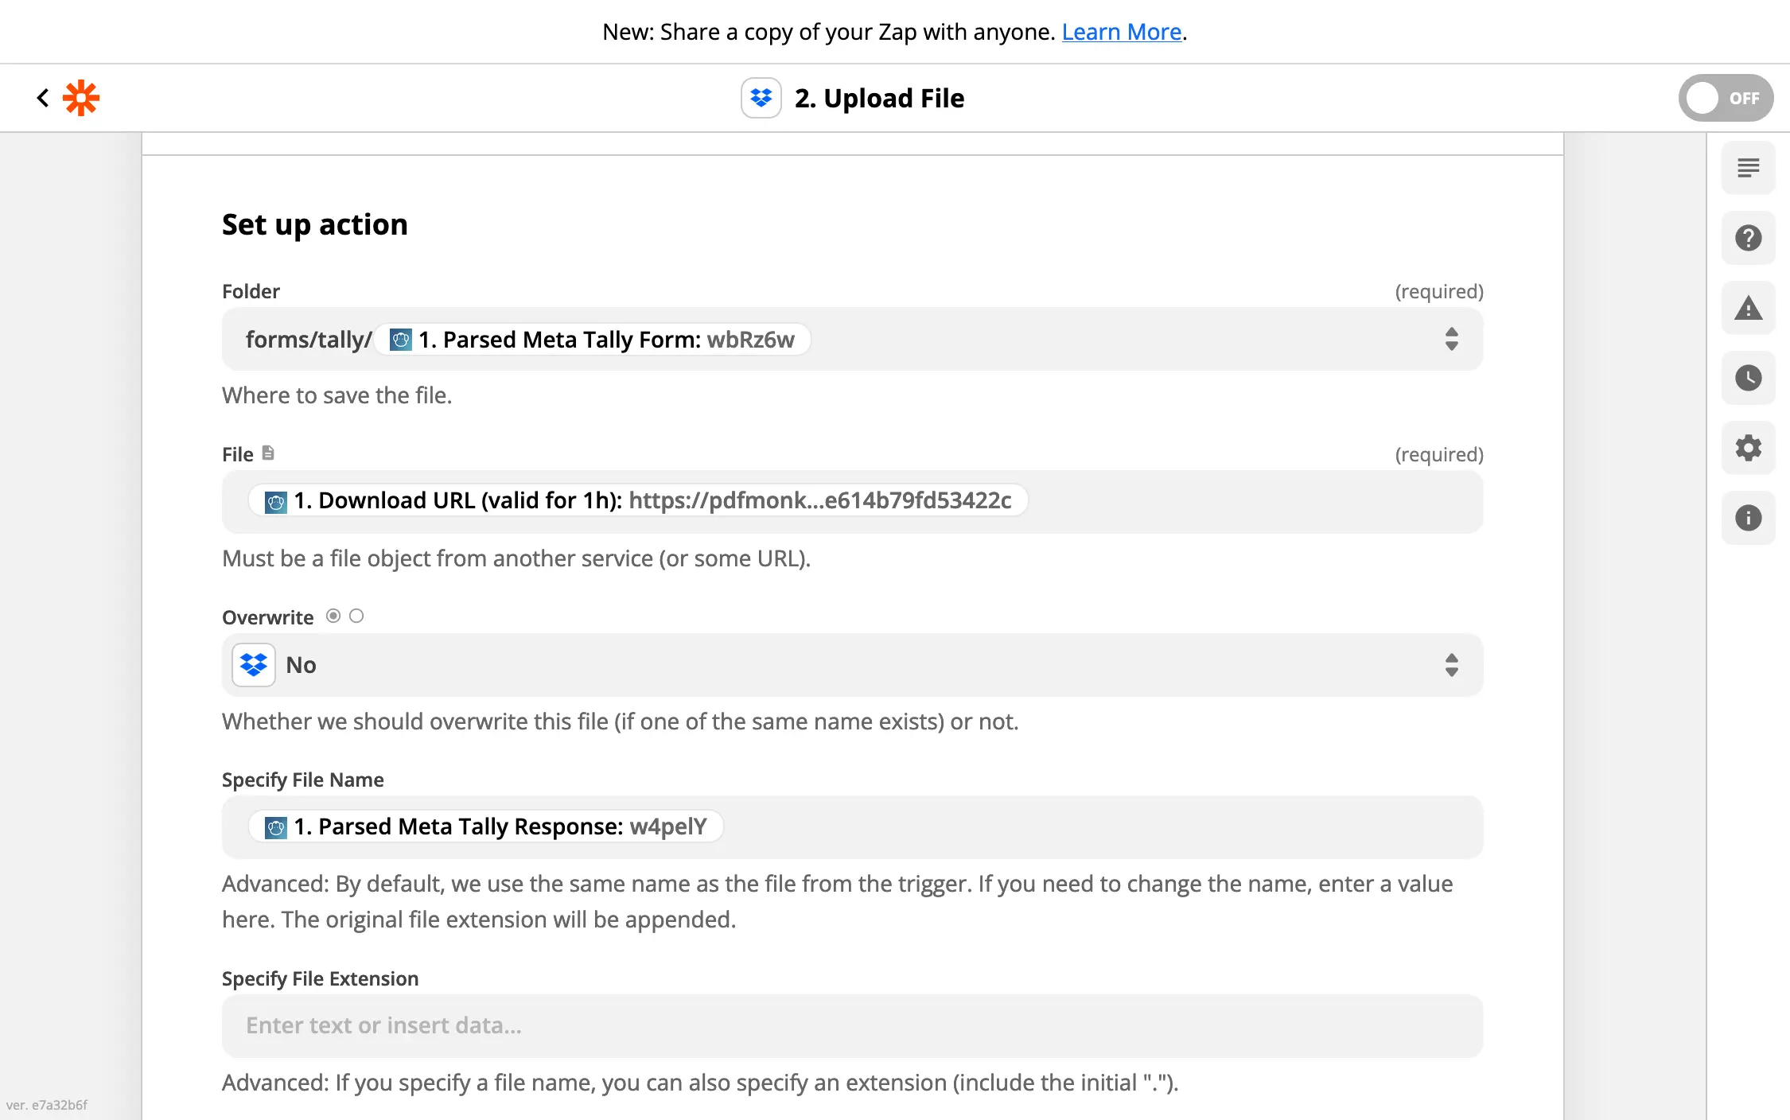Image resolution: width=1790 pixels, height=1120 pixels.
Task: Click the Download URL data pill
Action: pyautogui.click(x=638, y=500)
